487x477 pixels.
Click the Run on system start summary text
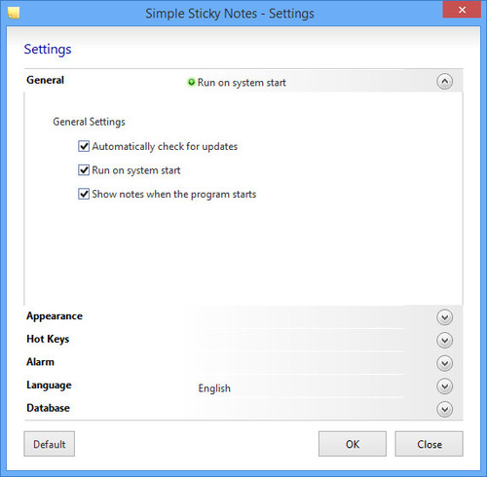click(x=242, y=83)
